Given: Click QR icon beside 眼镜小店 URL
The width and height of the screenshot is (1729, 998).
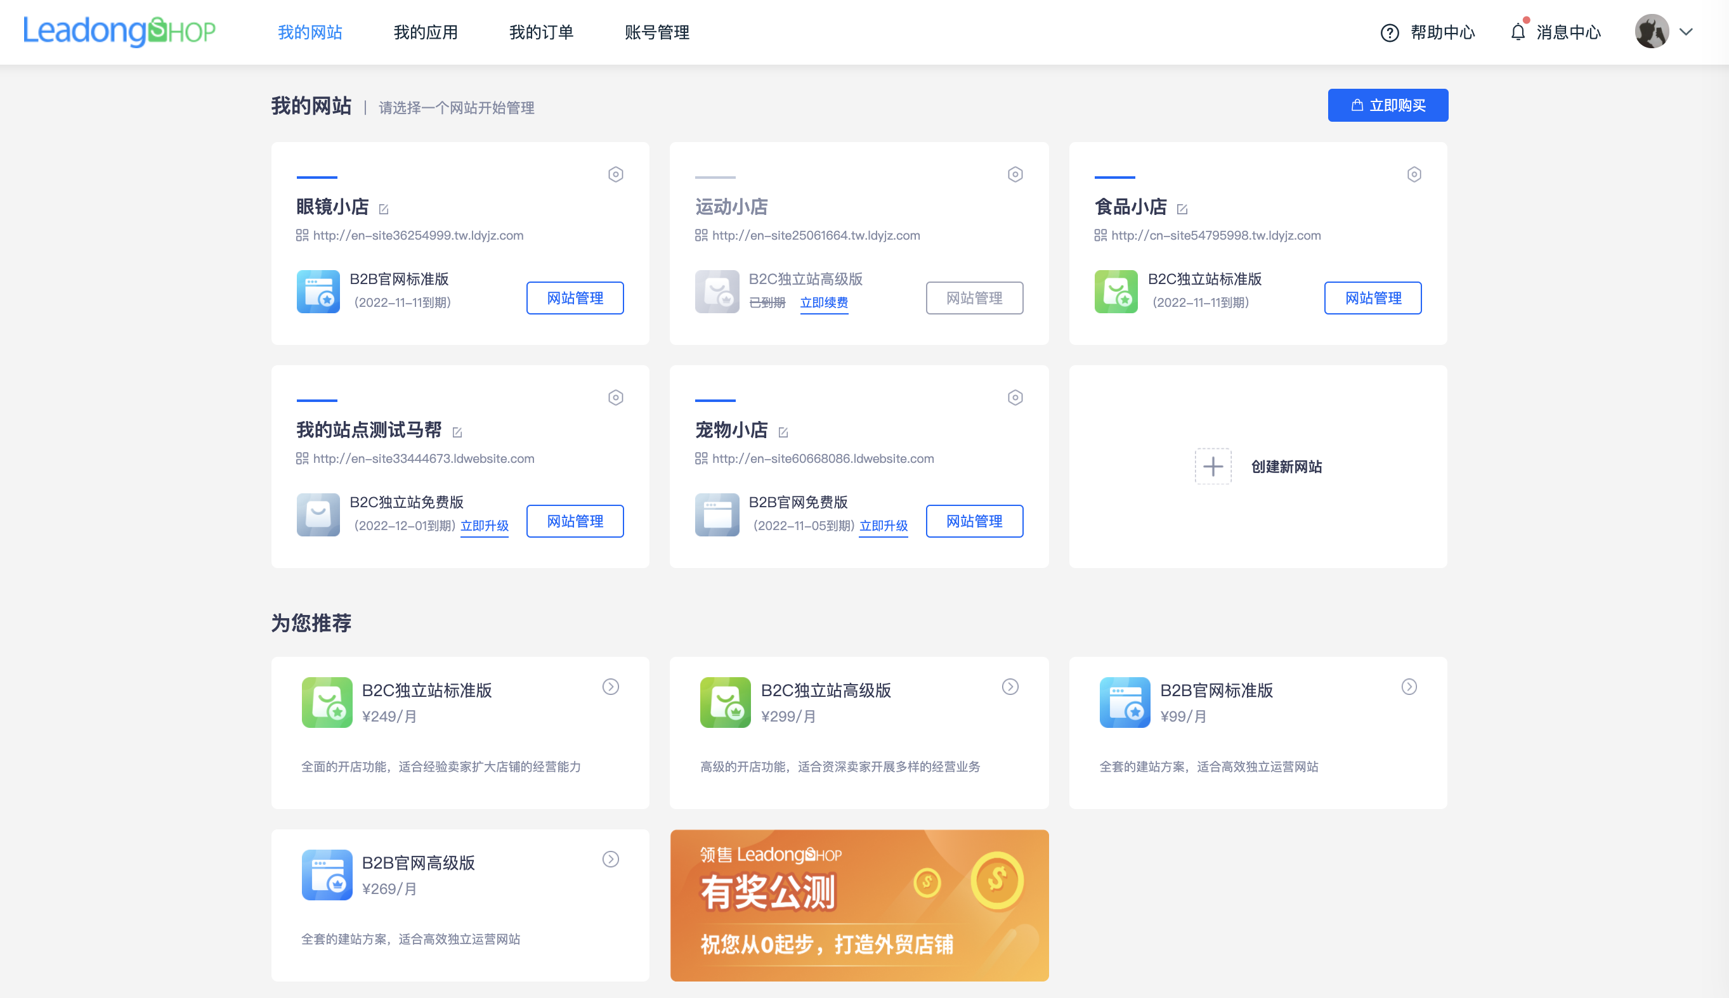Looking at the screenshot, I should coord(302,235).
